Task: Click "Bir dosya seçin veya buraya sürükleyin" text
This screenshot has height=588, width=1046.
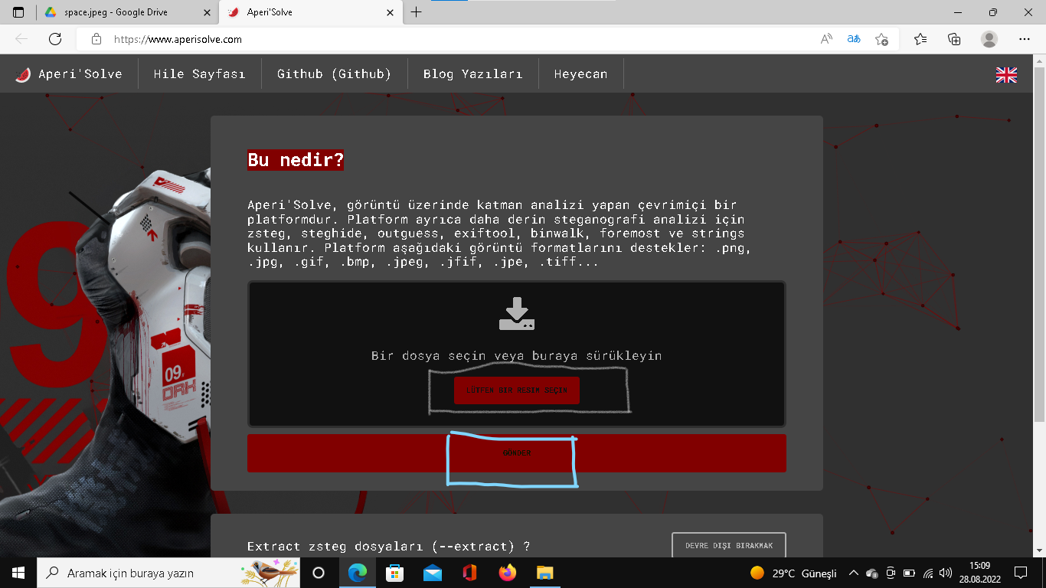Action: tap(517, 356)
